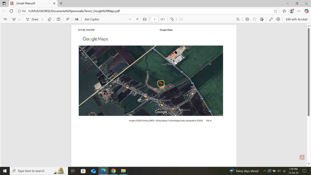Open the Windows Start menu
Screen dimensions: 311x175
click(5, 171)
